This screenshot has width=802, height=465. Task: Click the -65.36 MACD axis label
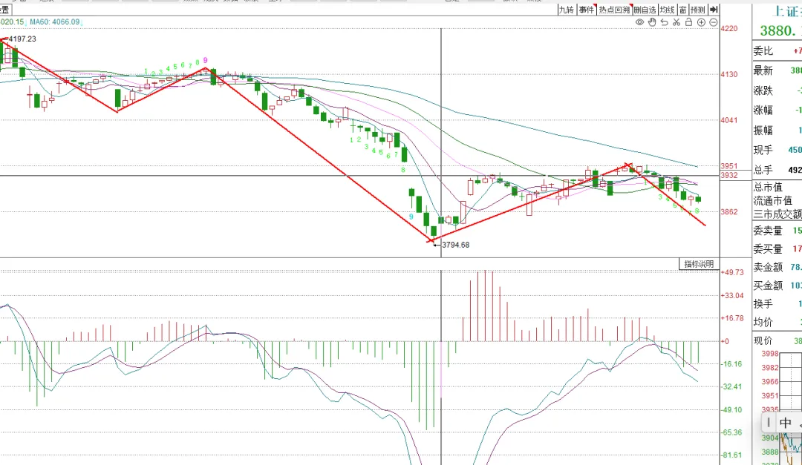(731, 432)
